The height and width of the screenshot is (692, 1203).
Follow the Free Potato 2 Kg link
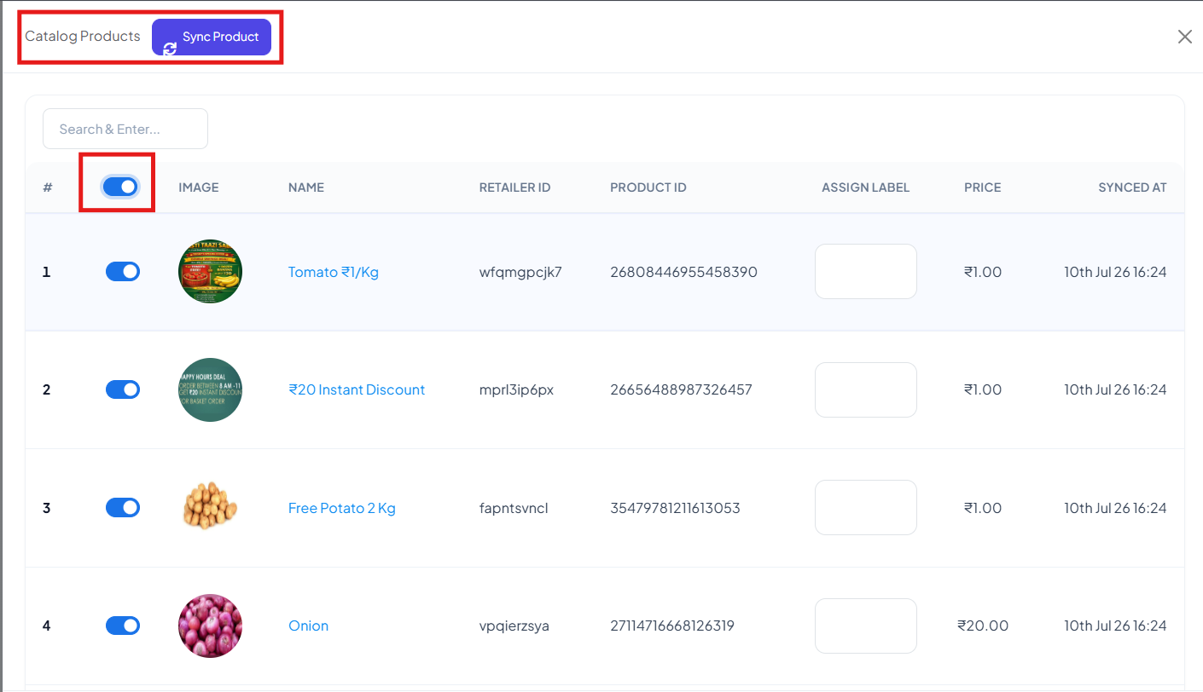click(342, 508)
